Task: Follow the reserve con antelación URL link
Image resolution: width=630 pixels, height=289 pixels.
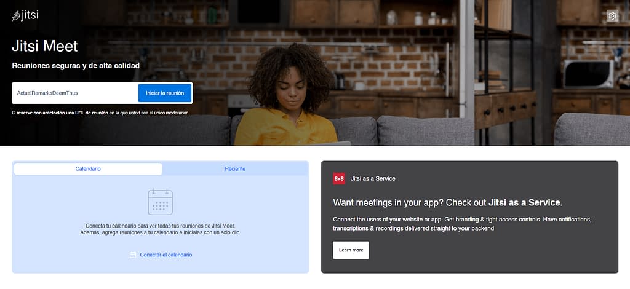Action: (x=62, y=113)
